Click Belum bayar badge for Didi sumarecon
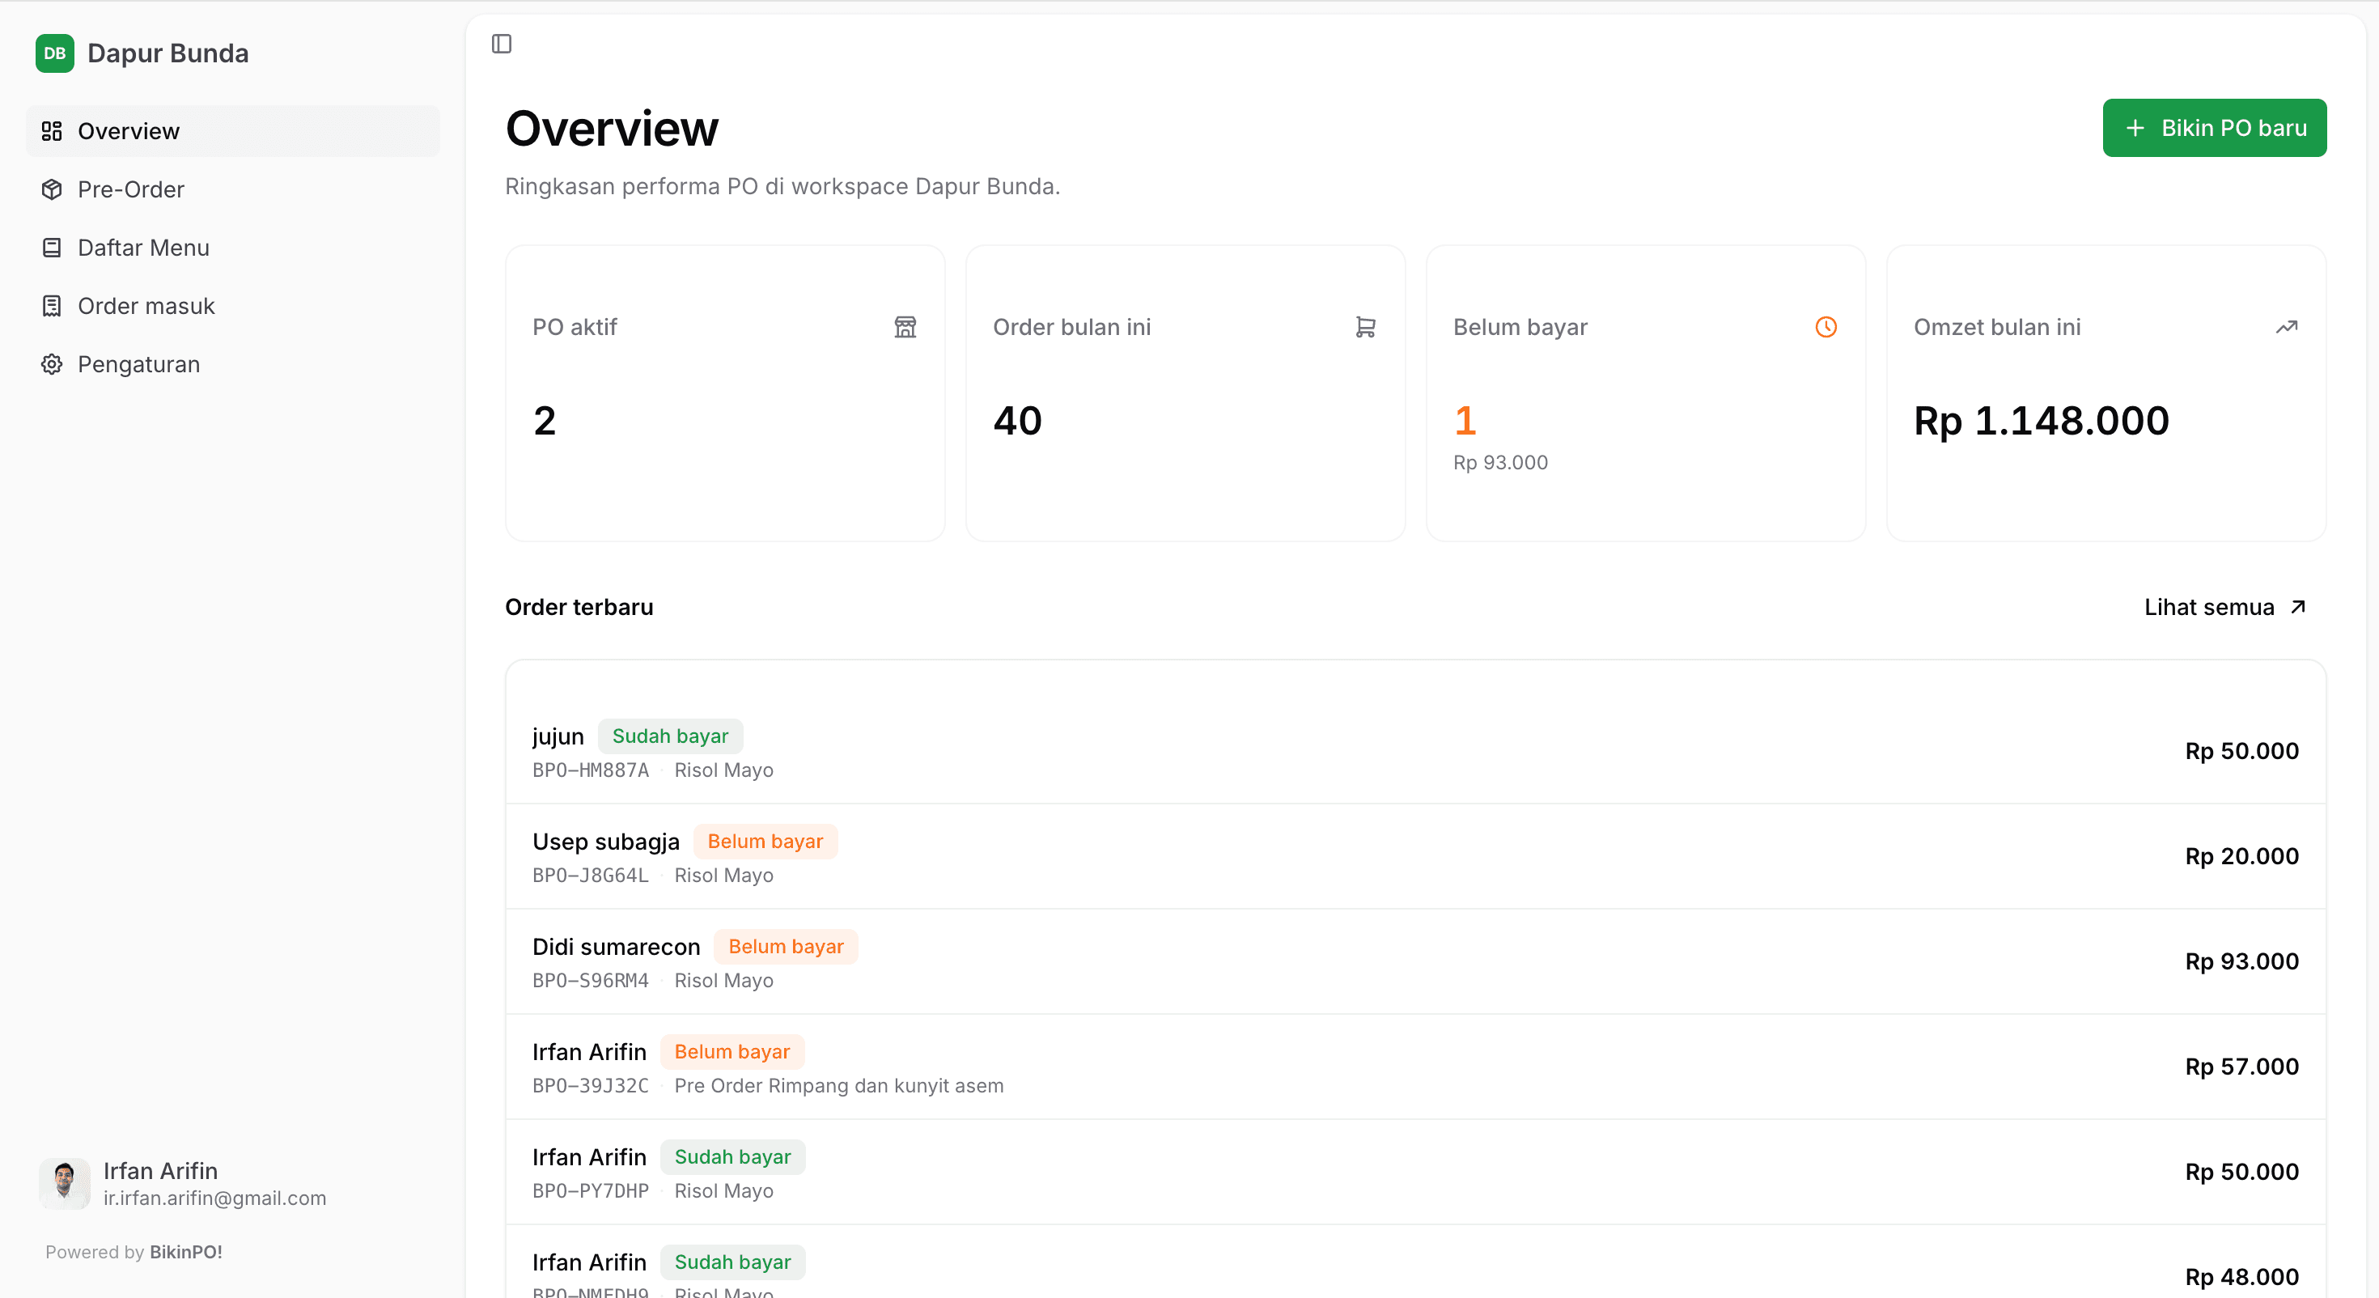Image resolution: width=2379 pixels, height=1298 pixels. coord(786,947)
